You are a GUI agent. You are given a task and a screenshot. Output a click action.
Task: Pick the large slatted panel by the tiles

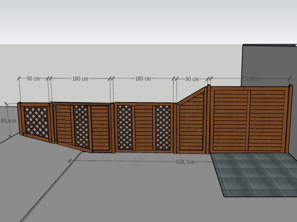(x=249, y=120)
